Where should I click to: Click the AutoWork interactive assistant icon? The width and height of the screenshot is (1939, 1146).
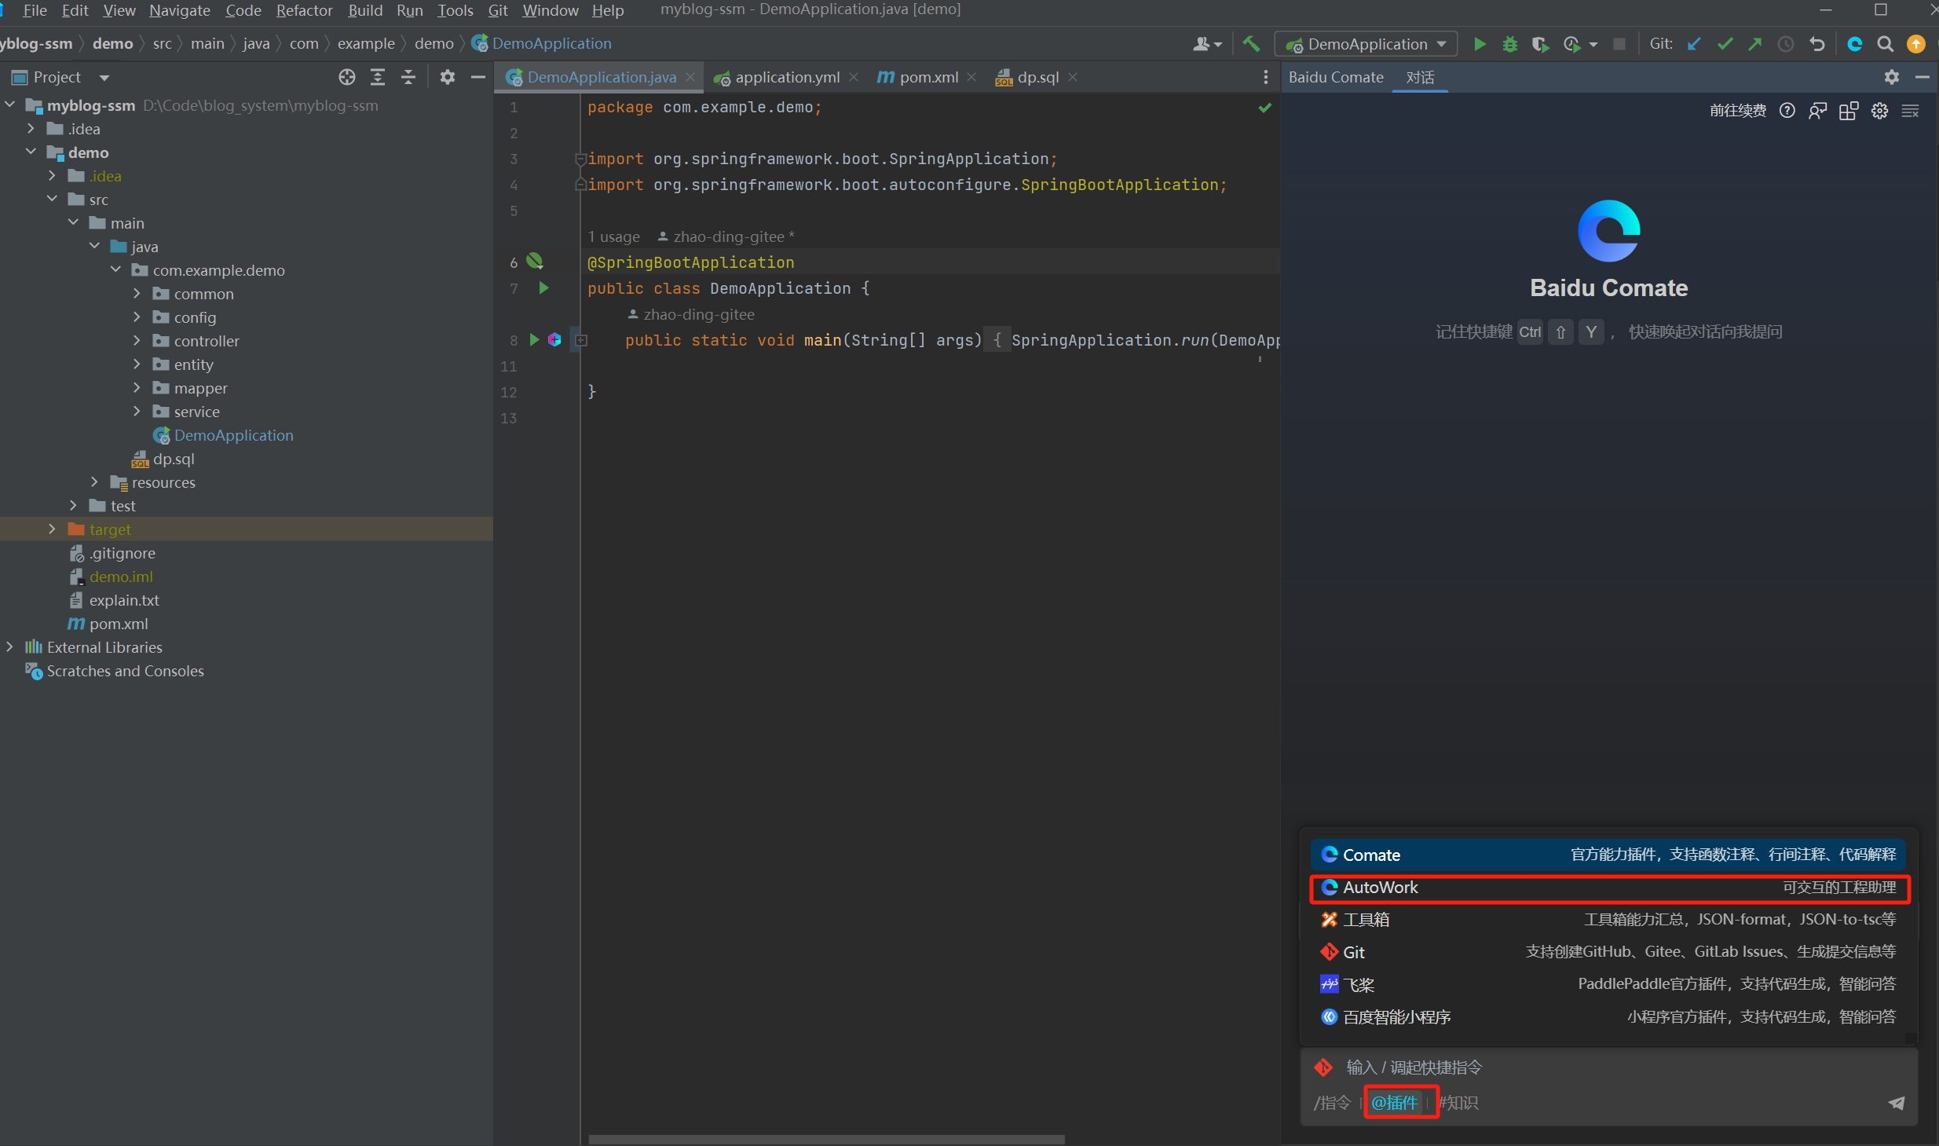pyautogui.click(x=1332, y=887)
